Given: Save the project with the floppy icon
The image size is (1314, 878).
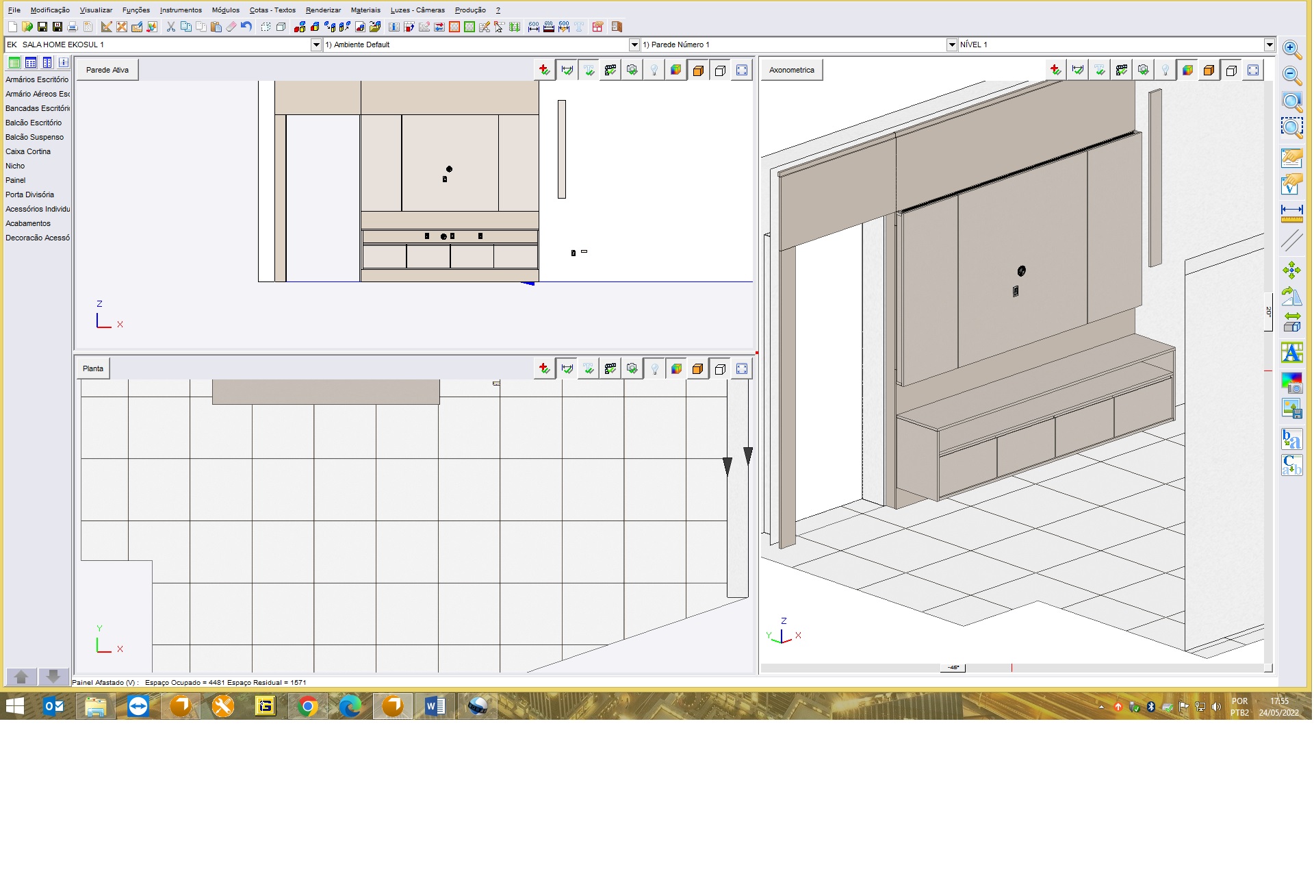Looking at the screenshot, I should 42,27.
